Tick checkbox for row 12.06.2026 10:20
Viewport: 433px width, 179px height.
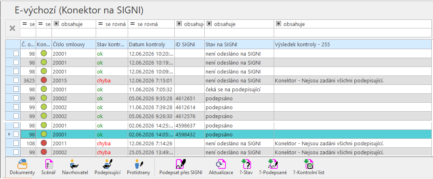tap(16, 54)
